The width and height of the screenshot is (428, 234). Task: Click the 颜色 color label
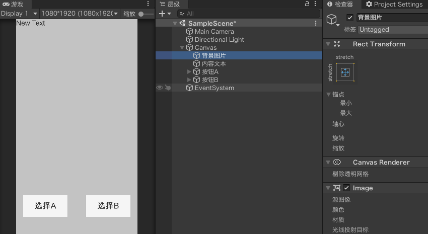338,209
